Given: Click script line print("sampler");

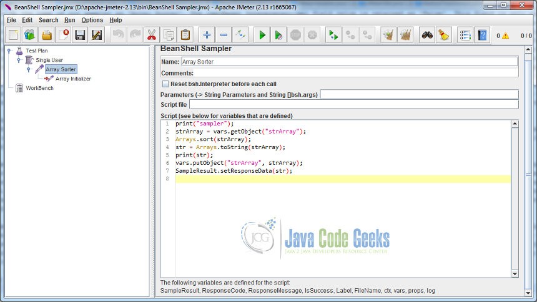Looking at the screenshot, I should [204, 124].
